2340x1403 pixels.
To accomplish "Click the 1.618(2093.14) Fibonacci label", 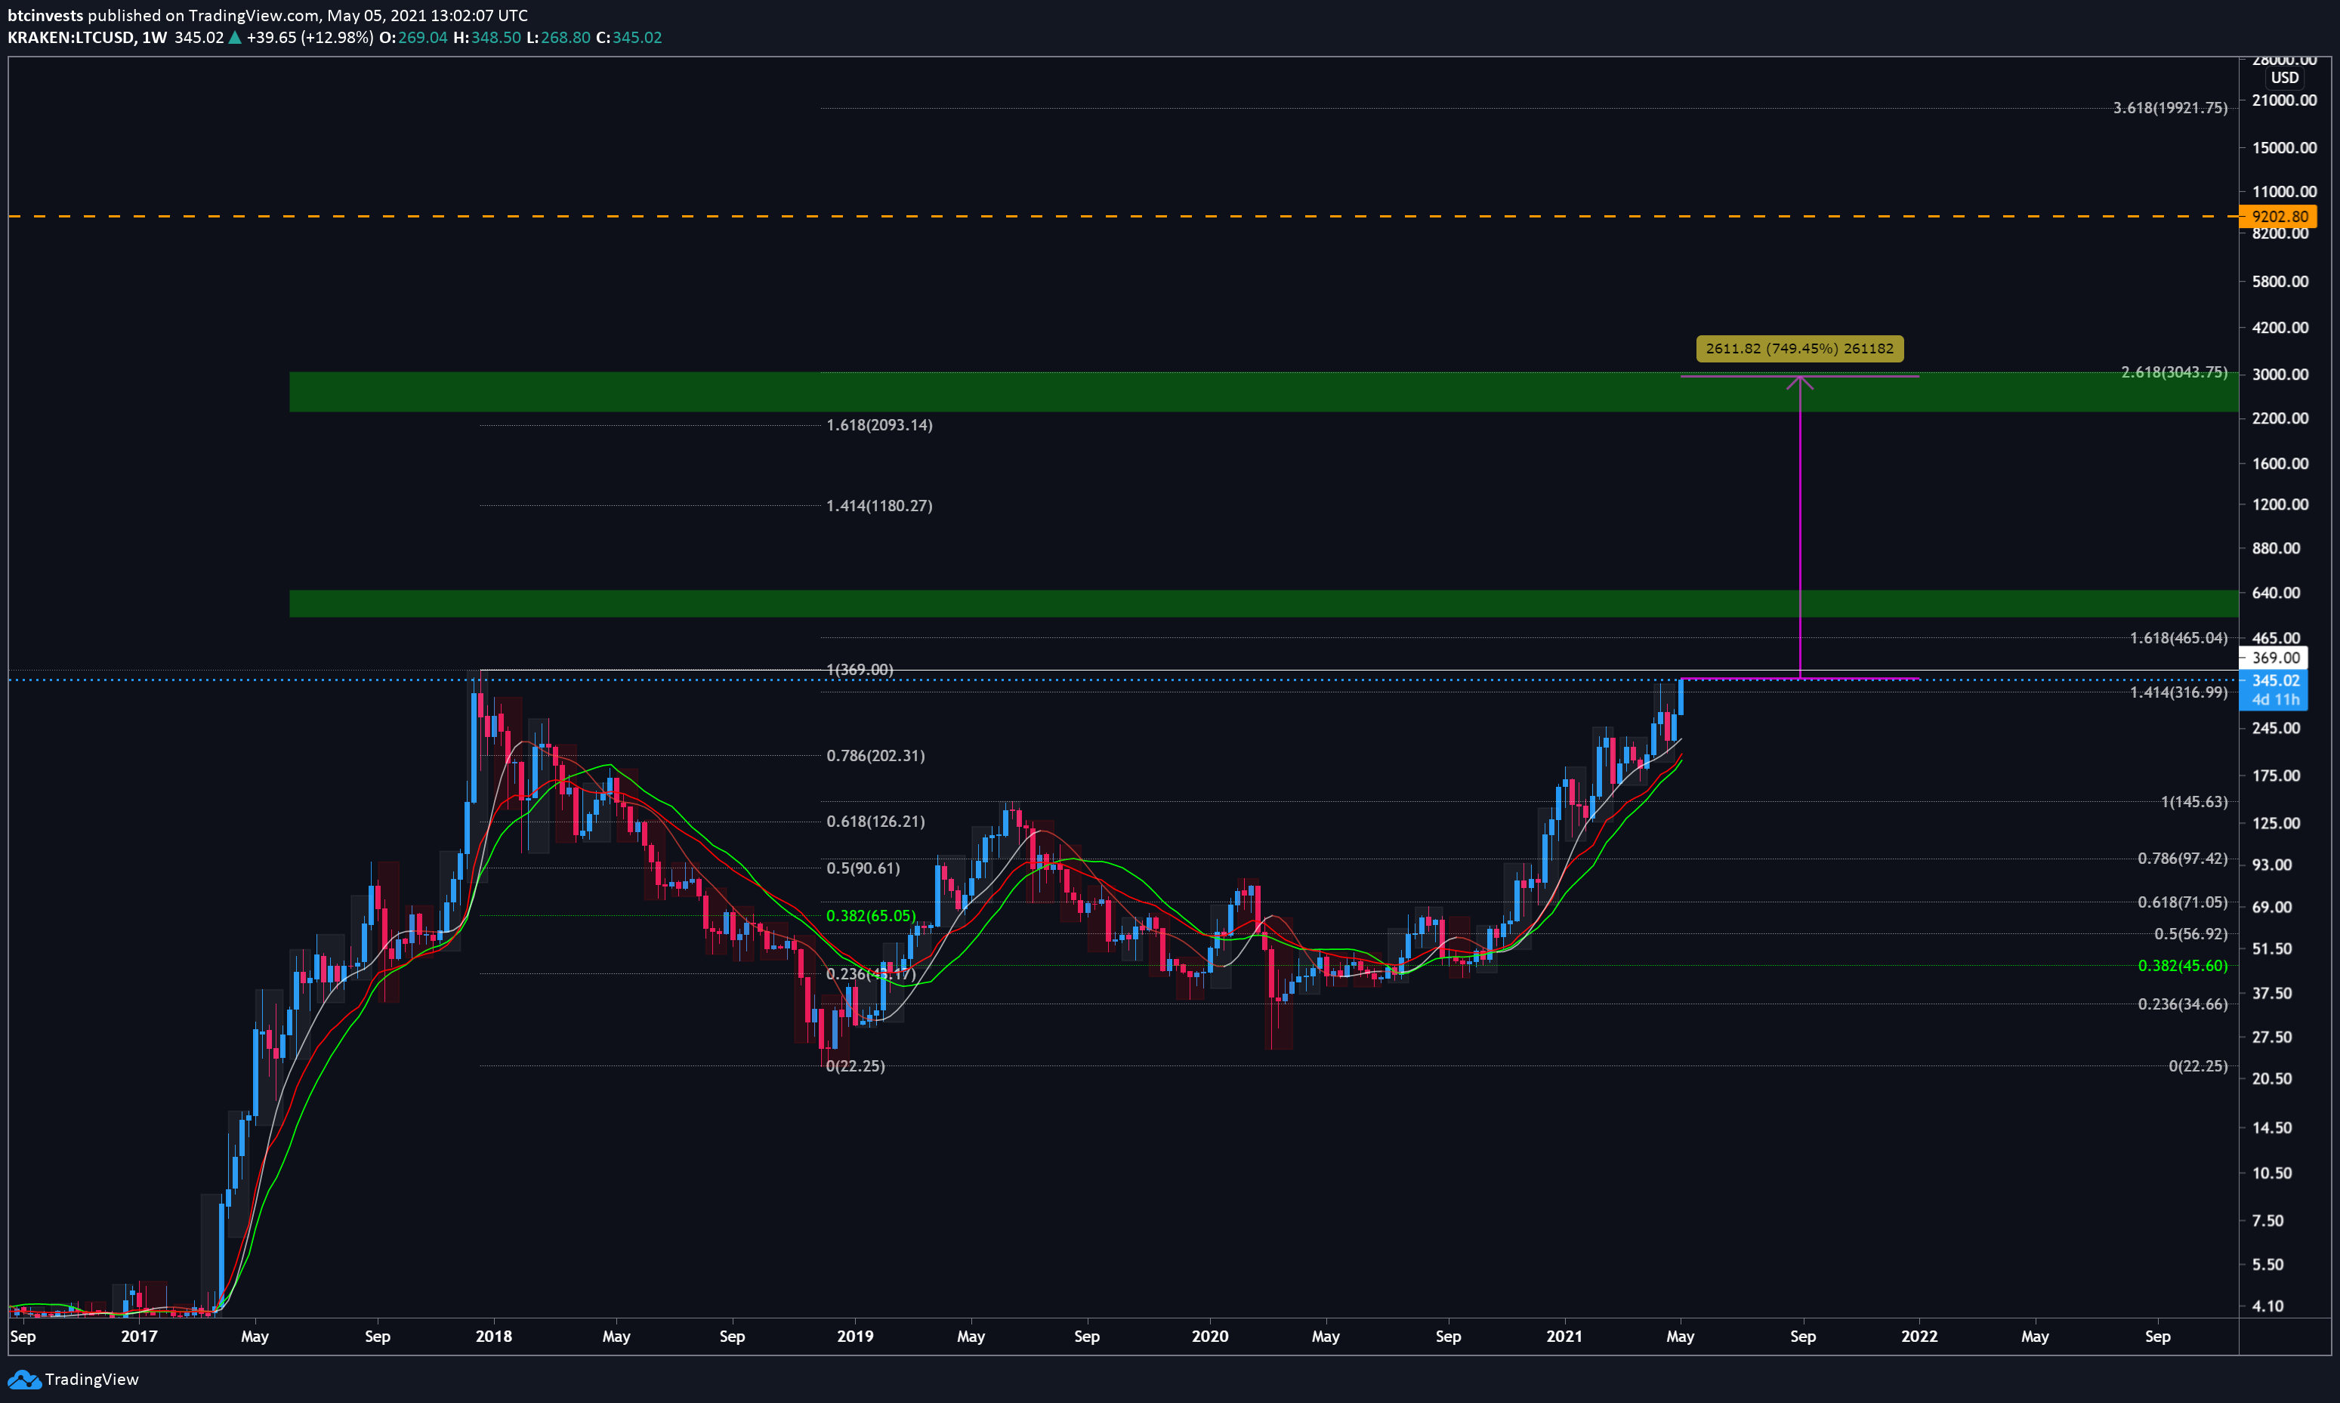I will point(879,425).
